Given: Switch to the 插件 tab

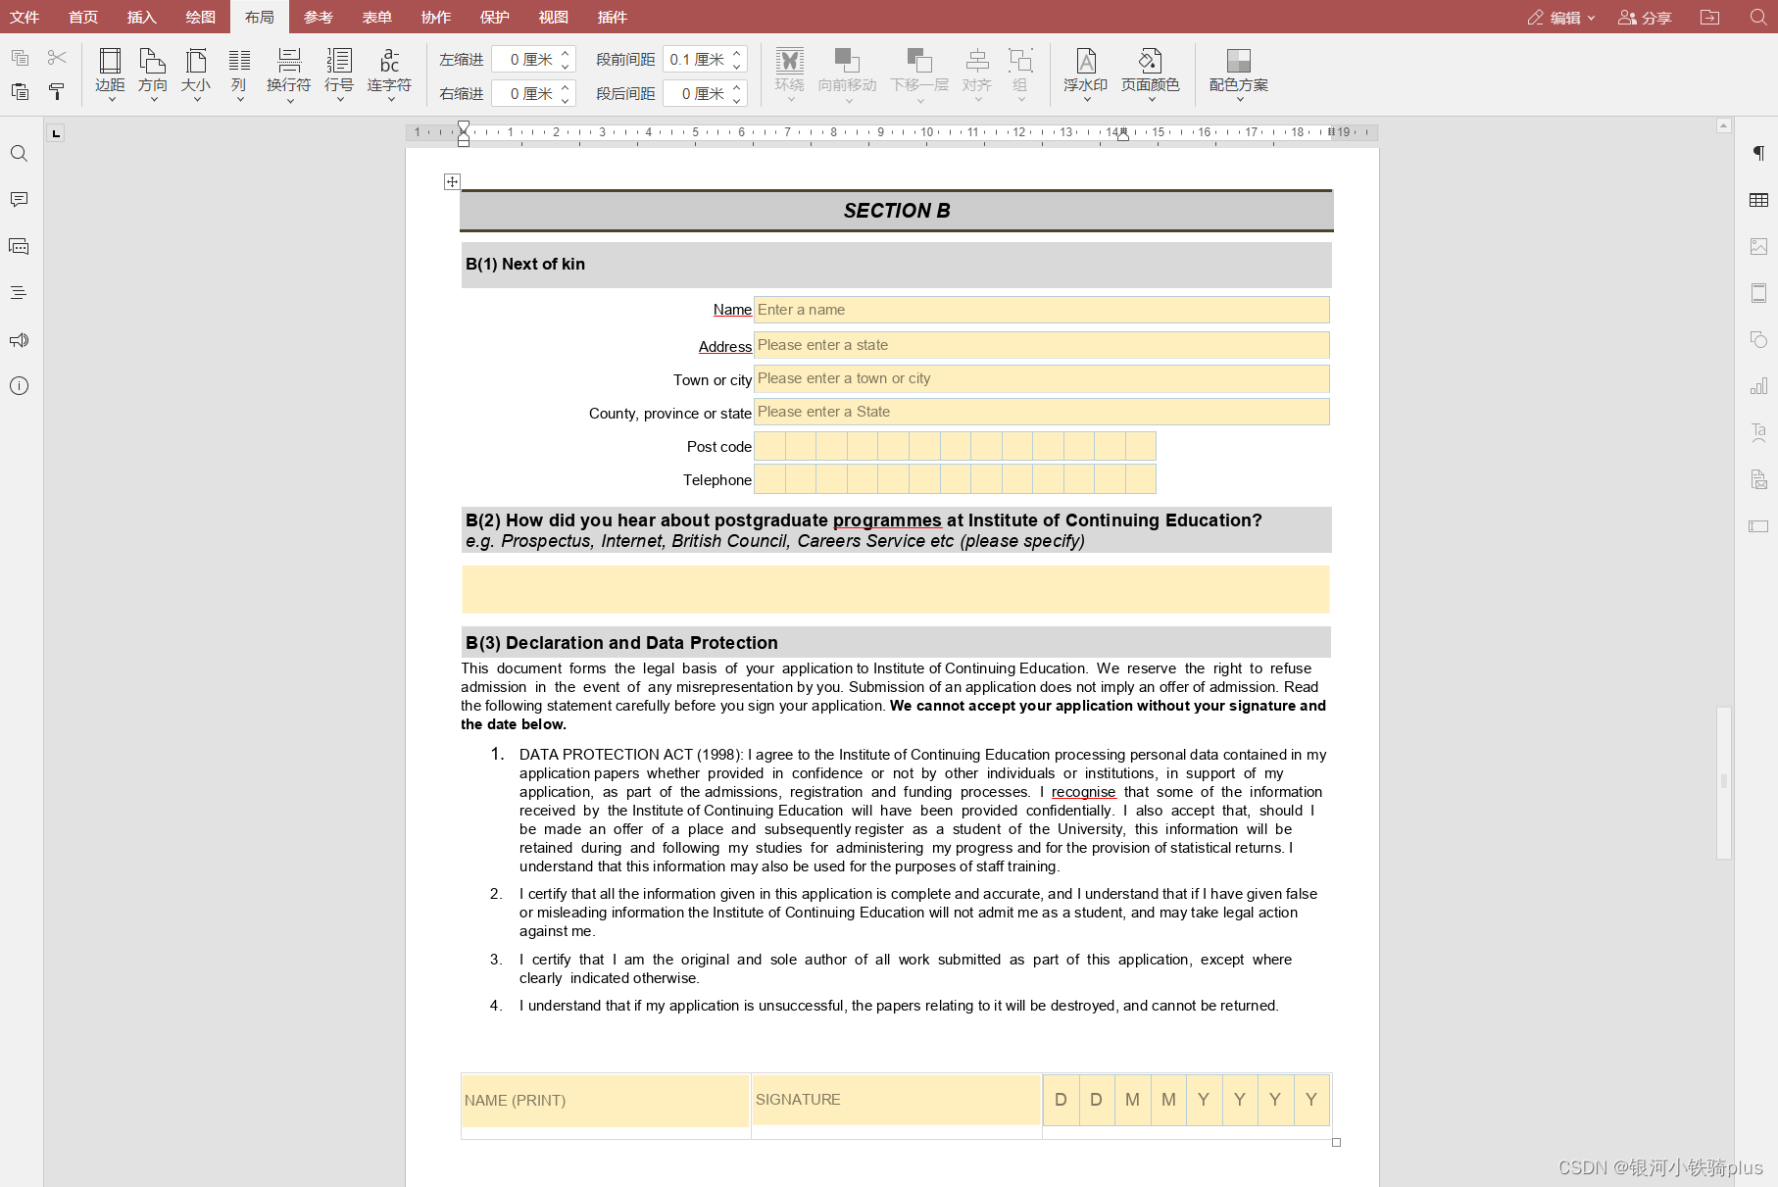Looking at the screenshot, I should pyautogui.click(x=613, y=17).
